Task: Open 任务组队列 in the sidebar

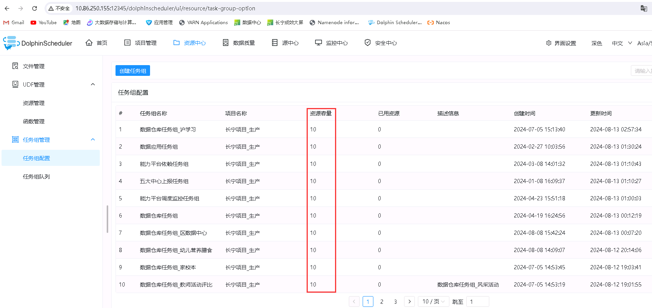Action: coord(36,177)
